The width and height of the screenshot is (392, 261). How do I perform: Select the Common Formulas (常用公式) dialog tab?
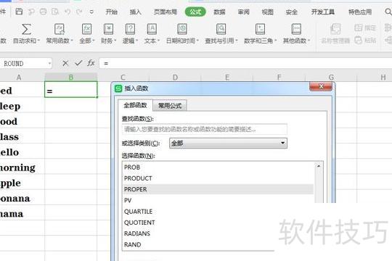click(x=170, y=106)
